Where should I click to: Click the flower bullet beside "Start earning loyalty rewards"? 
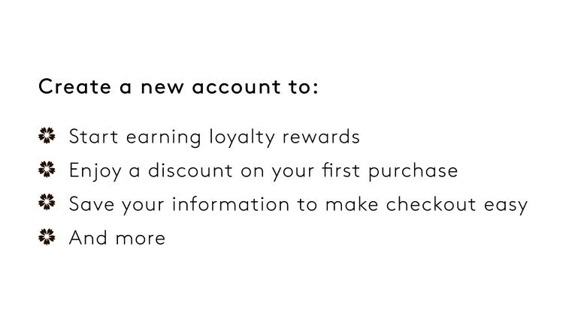(47, 135)
